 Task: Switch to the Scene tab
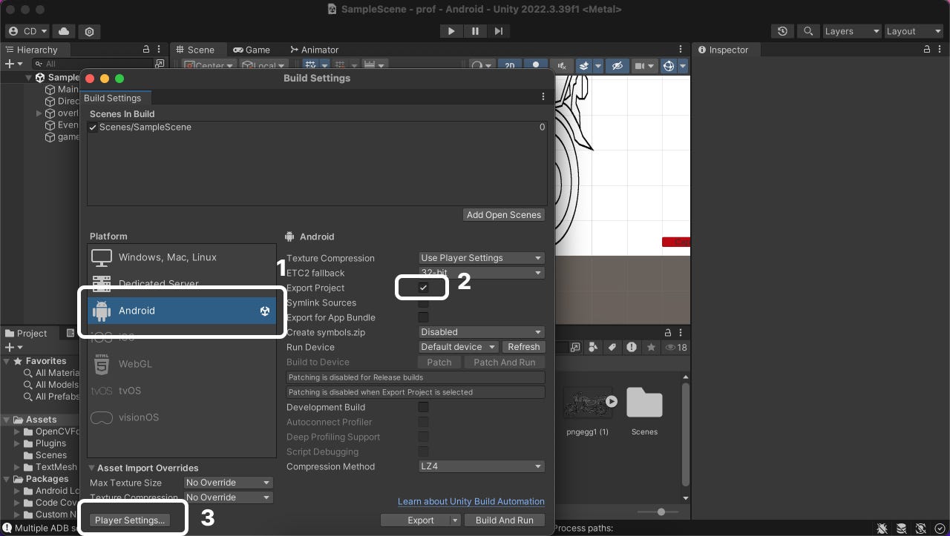pos(194,50)
